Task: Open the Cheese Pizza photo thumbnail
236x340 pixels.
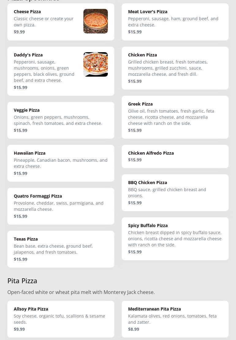Action: pyautogui.click(x=96, y=21)
